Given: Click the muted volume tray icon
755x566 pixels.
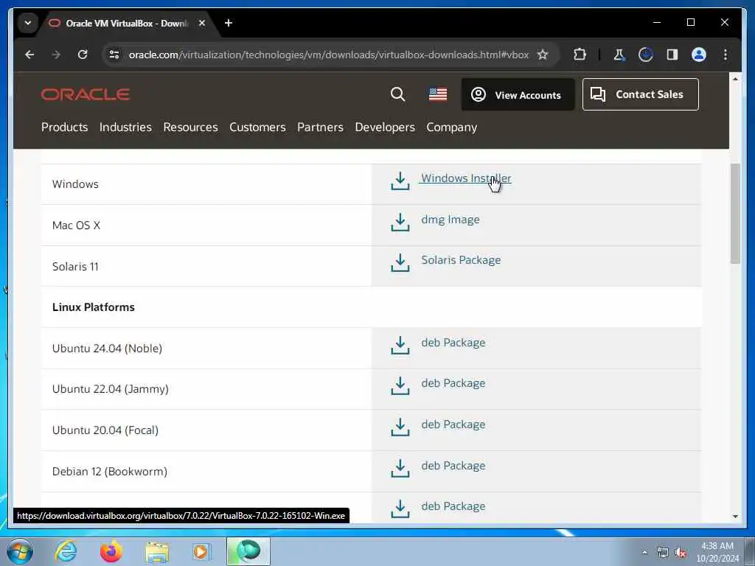Looking at the screenshot, I should tap(681, 553).
